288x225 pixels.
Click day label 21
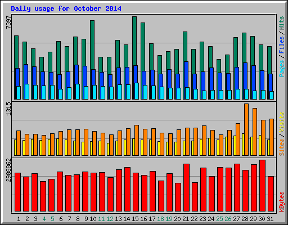(186, 219)
